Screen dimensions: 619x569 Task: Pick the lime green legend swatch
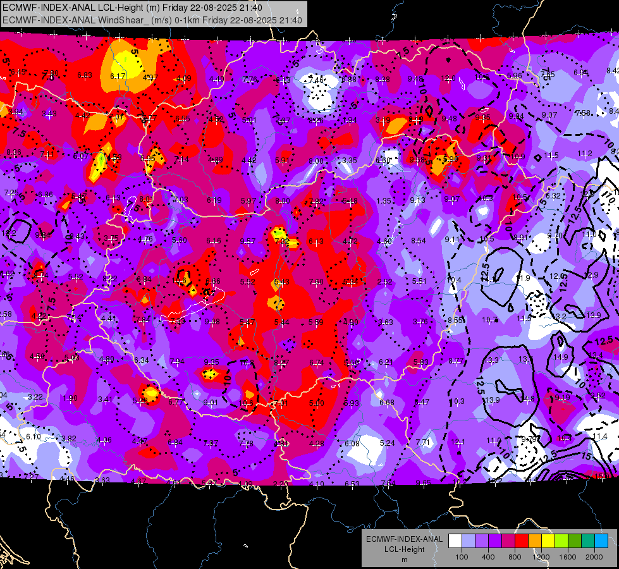coord(561,541)
